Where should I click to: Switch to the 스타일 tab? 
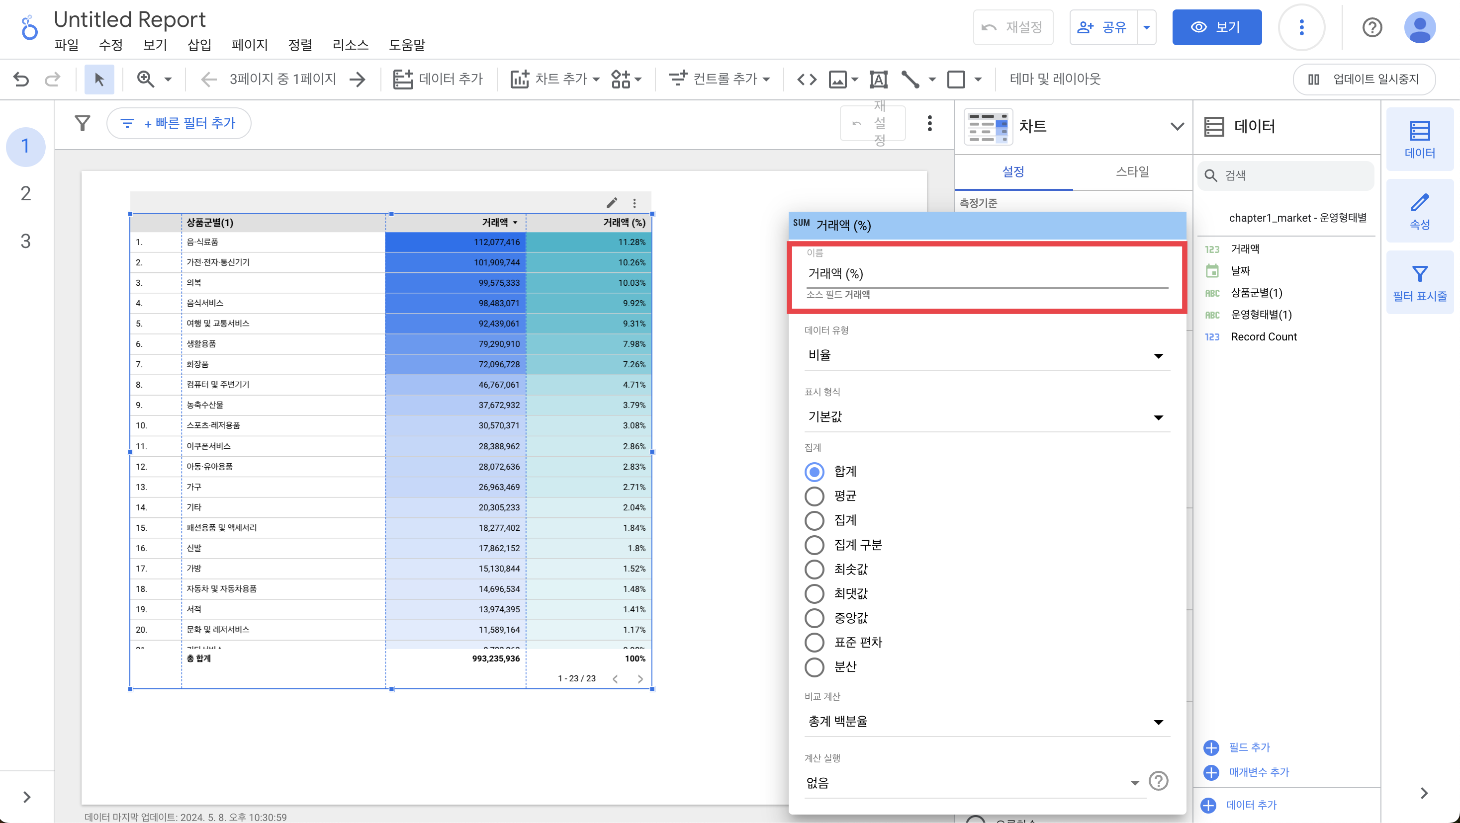[1132, 171]
